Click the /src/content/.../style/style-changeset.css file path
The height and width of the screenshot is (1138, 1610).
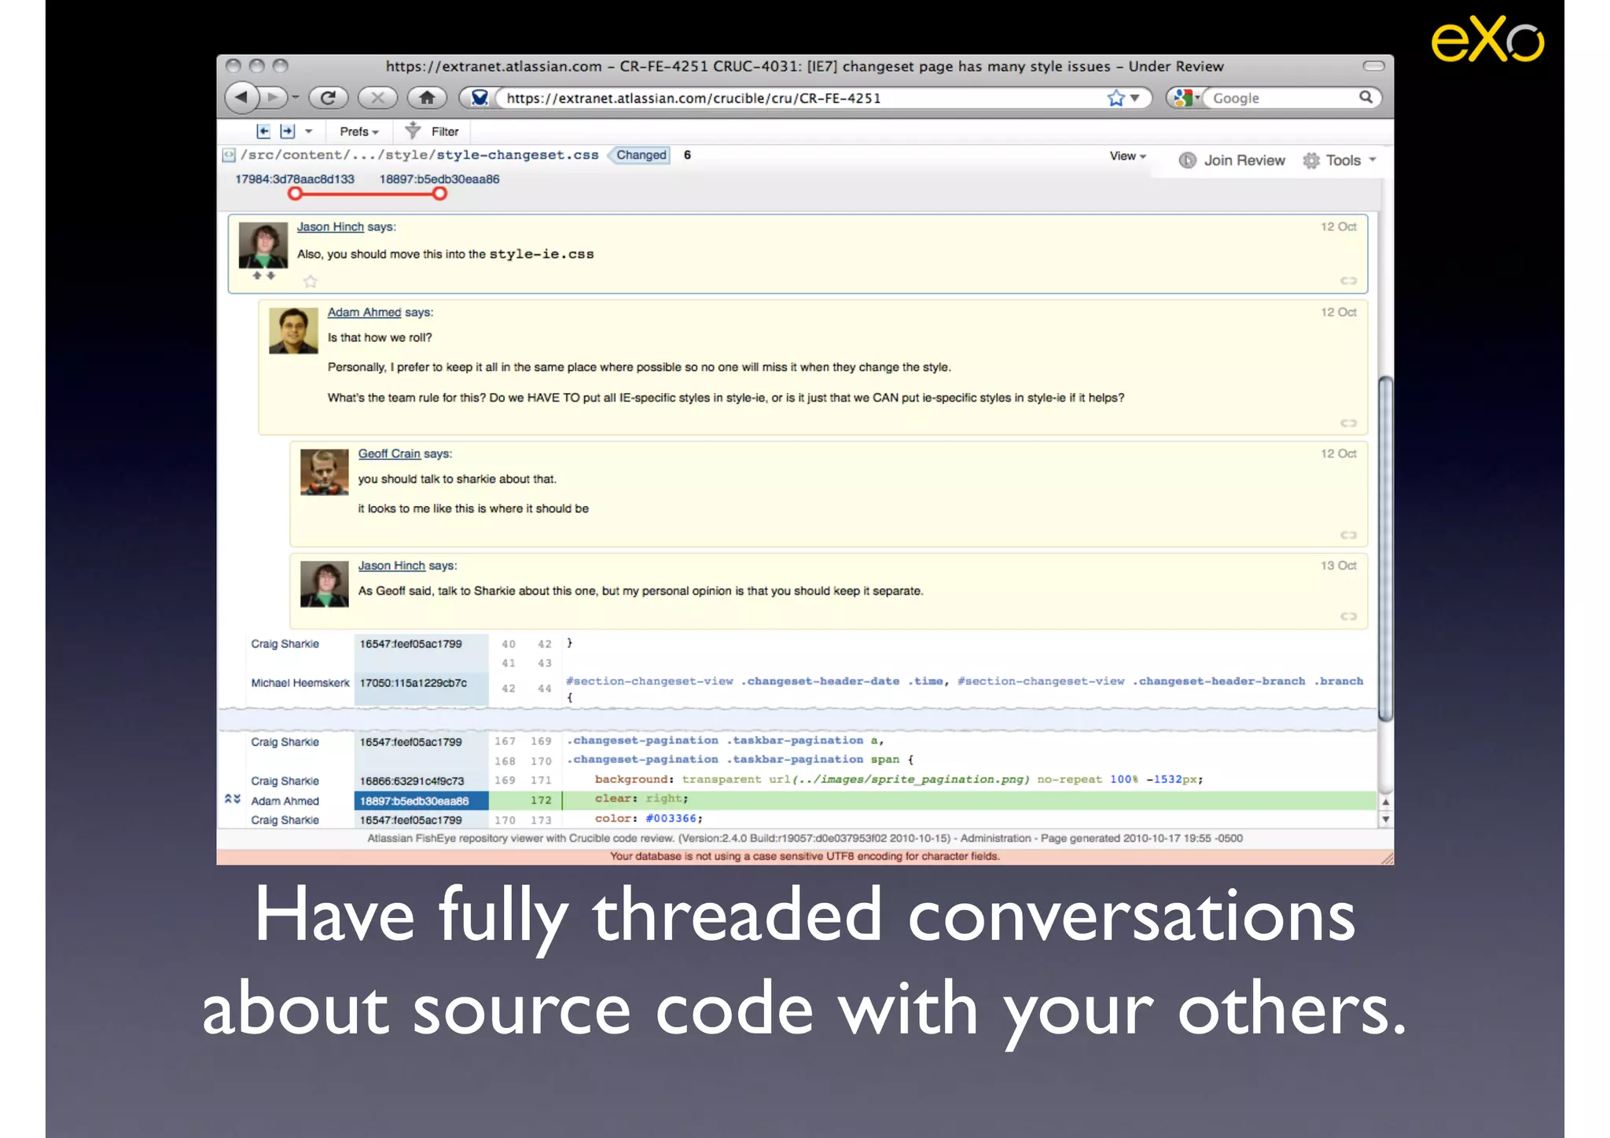420,155
